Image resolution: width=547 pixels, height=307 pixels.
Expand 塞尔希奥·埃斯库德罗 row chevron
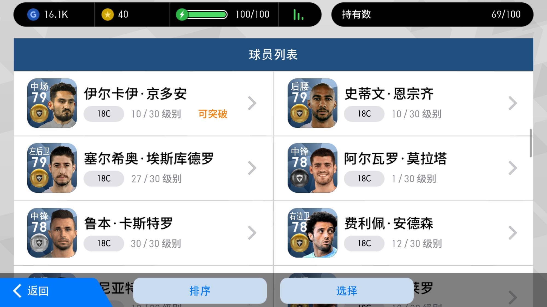point(252,168)
